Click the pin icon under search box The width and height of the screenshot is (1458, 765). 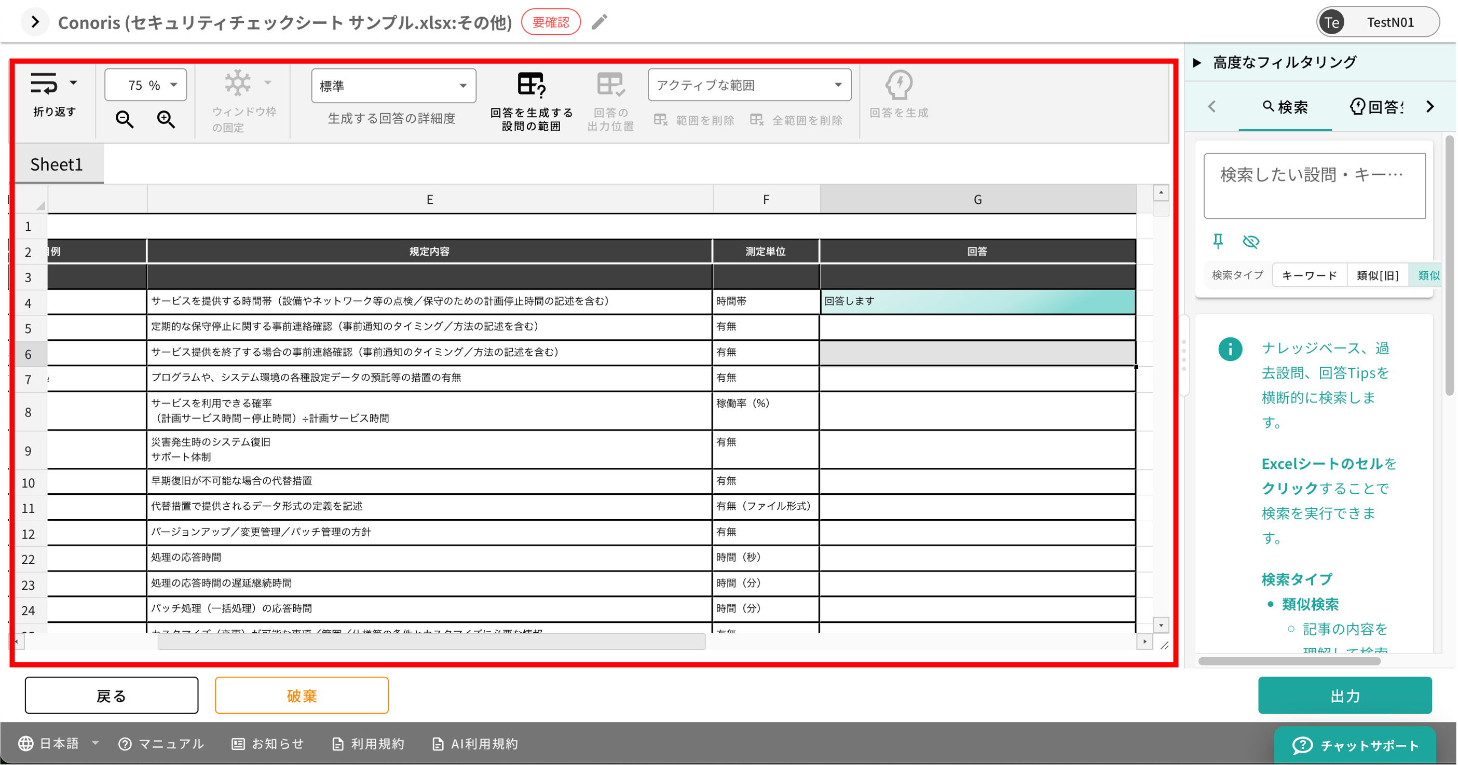click(1218, 242)
